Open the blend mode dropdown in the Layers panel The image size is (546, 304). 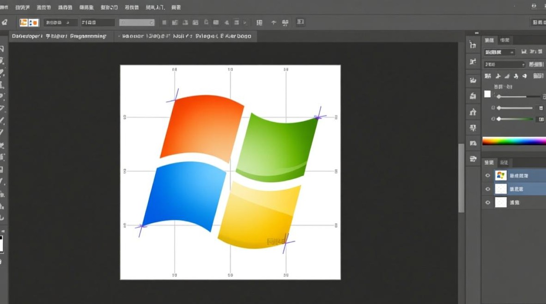500,52
